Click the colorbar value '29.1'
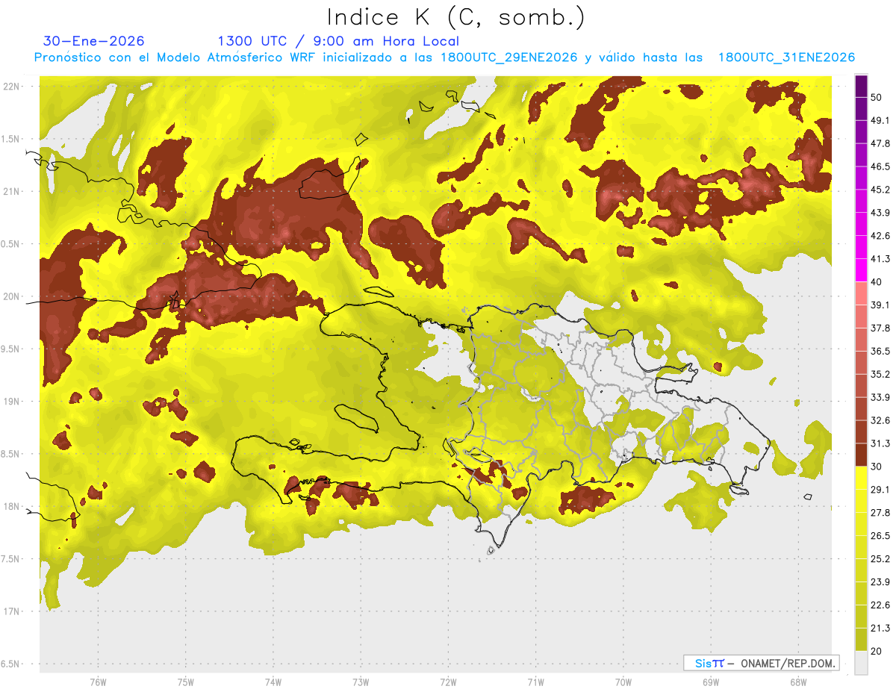Image resolution: width=896 pixels, height=692 pixels. (x=880, y=490)
